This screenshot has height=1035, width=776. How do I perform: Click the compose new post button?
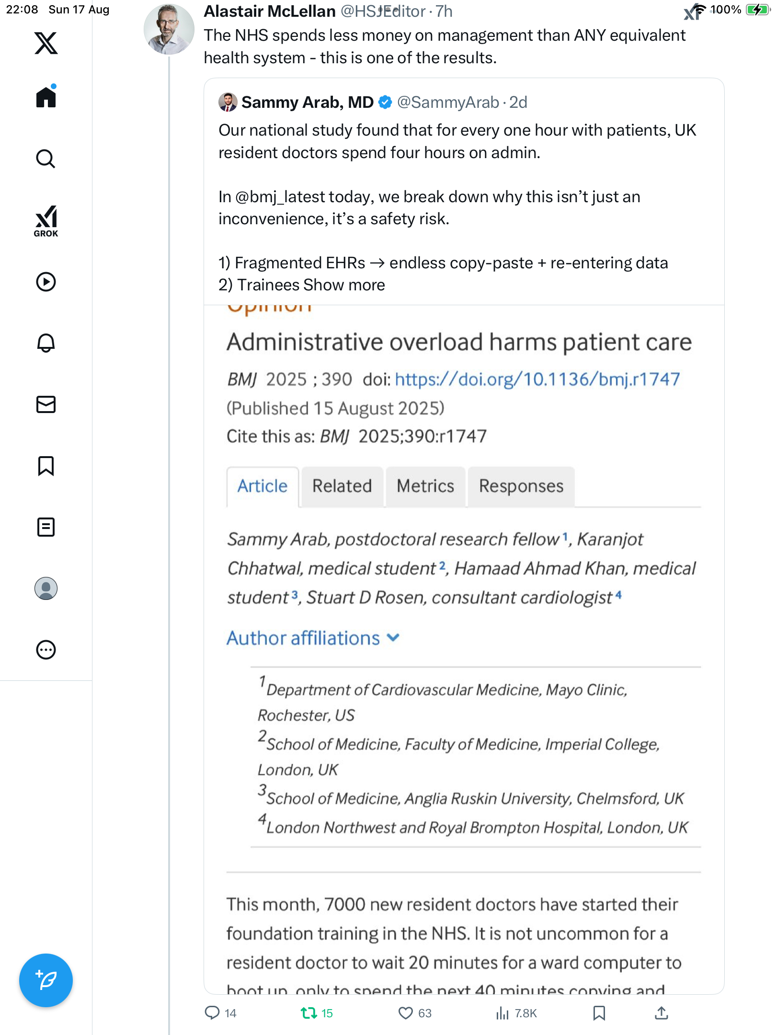[46, 980]
